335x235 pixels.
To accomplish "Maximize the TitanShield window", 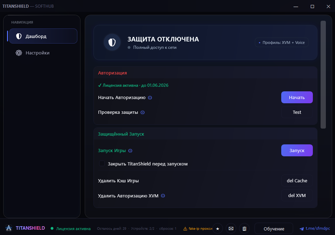I will coord(312,6).
